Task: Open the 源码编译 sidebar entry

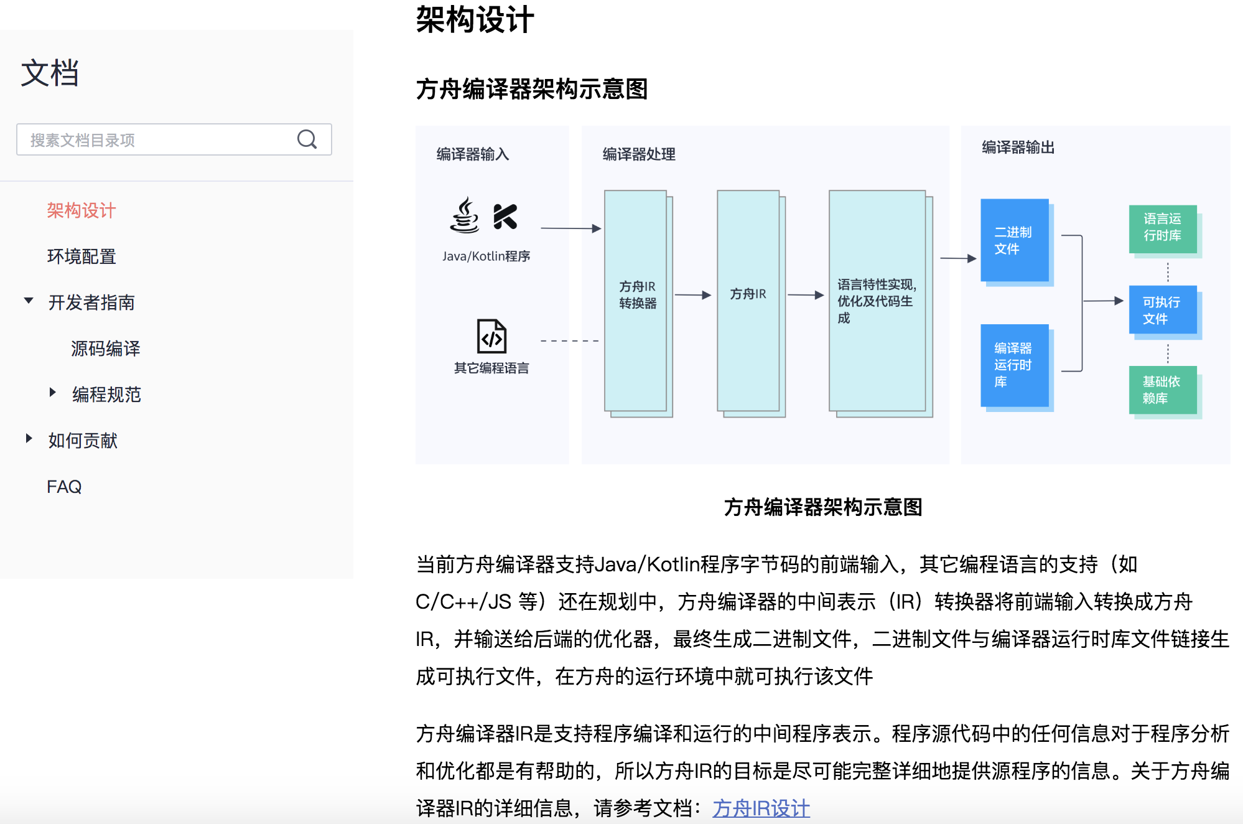Action: coord(105,349)
